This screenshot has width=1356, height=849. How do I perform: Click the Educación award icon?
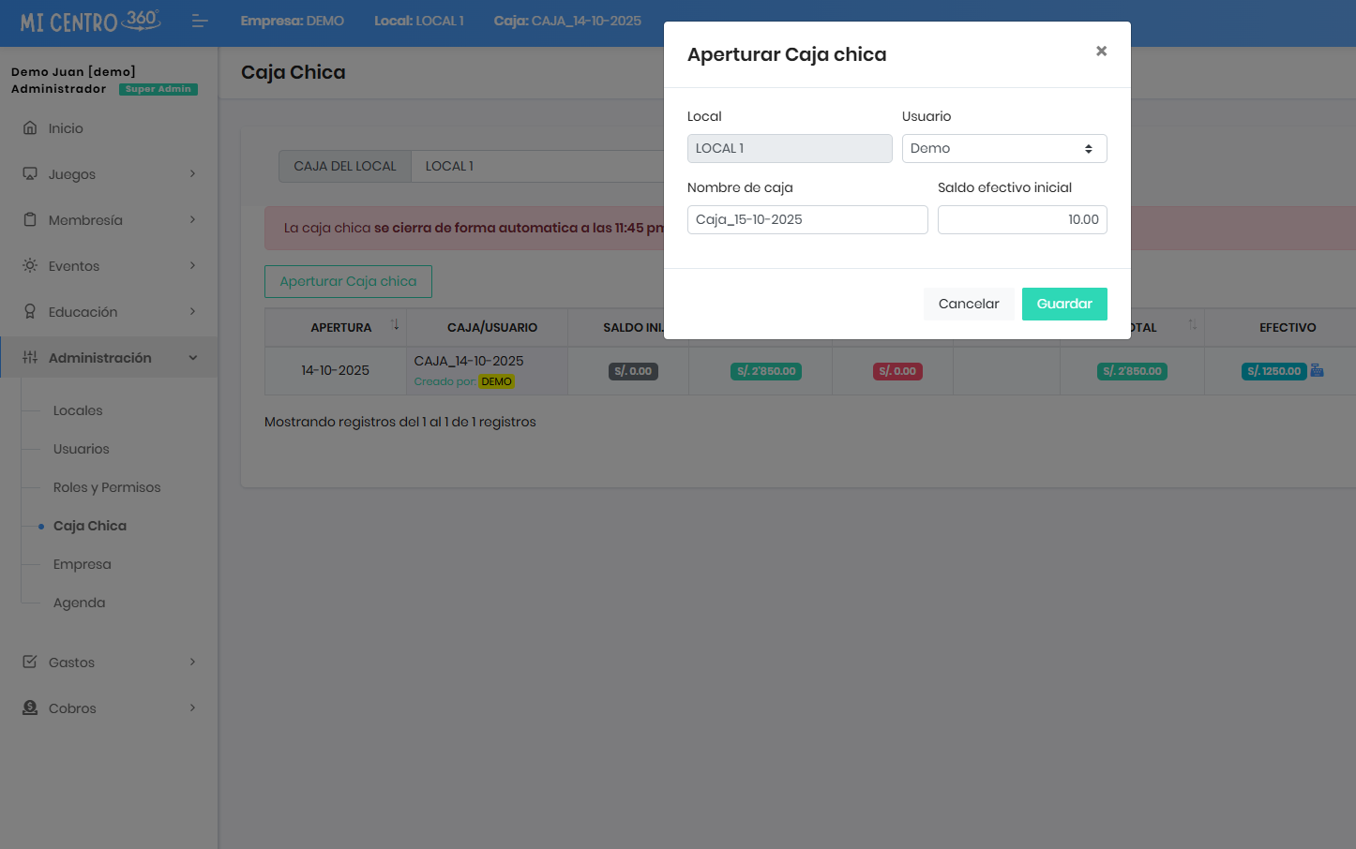(x=30, y=312)
